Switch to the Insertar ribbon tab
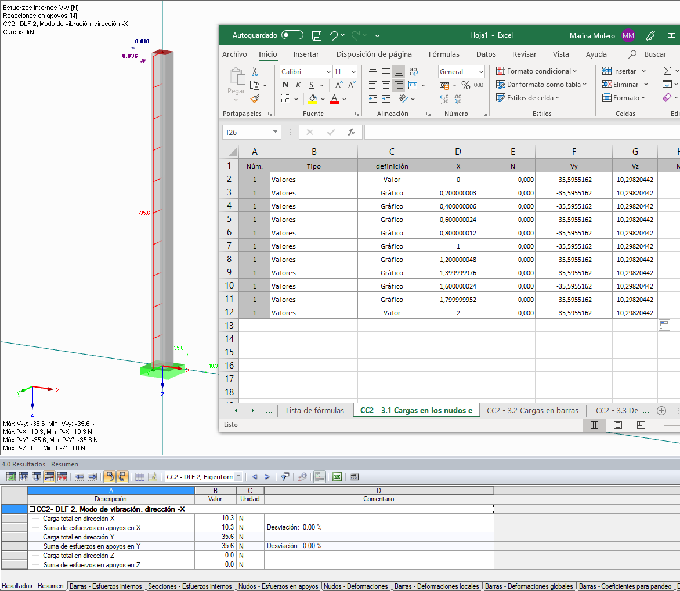This screenshot has height=591, width=680. tap(306, 54)
